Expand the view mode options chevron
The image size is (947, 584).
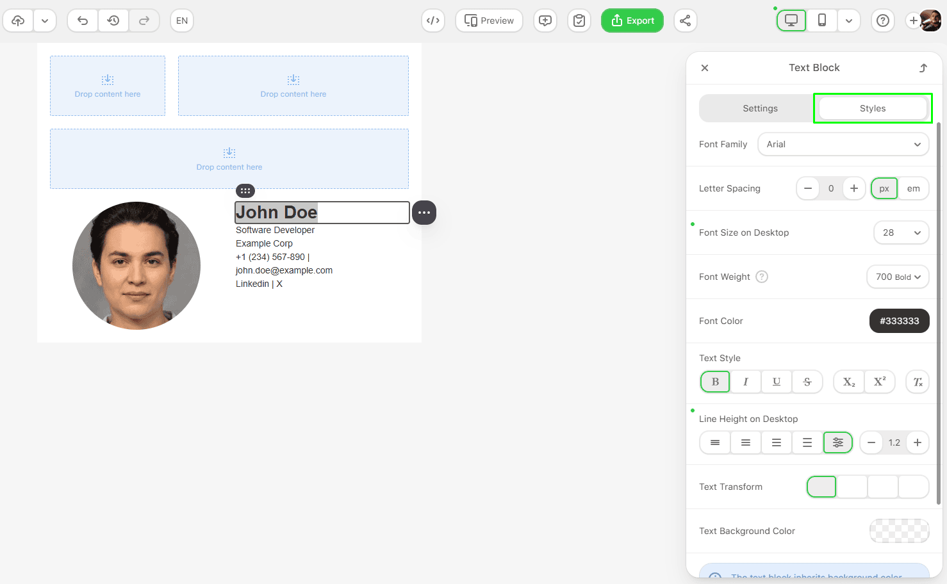(x=849, y=20)
